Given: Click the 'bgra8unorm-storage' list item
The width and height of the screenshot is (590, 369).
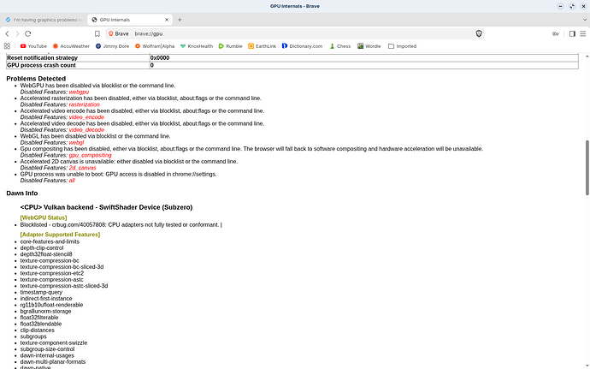Looking at the screenshot, I should point(45,312).
